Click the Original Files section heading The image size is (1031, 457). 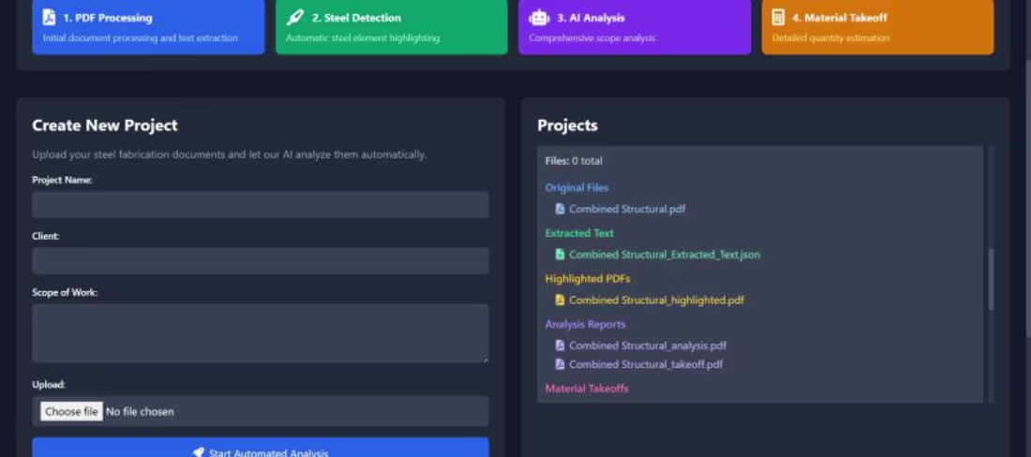point(576,188)
